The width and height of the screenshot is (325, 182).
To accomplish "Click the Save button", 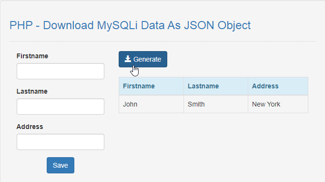I will [61, 165].
